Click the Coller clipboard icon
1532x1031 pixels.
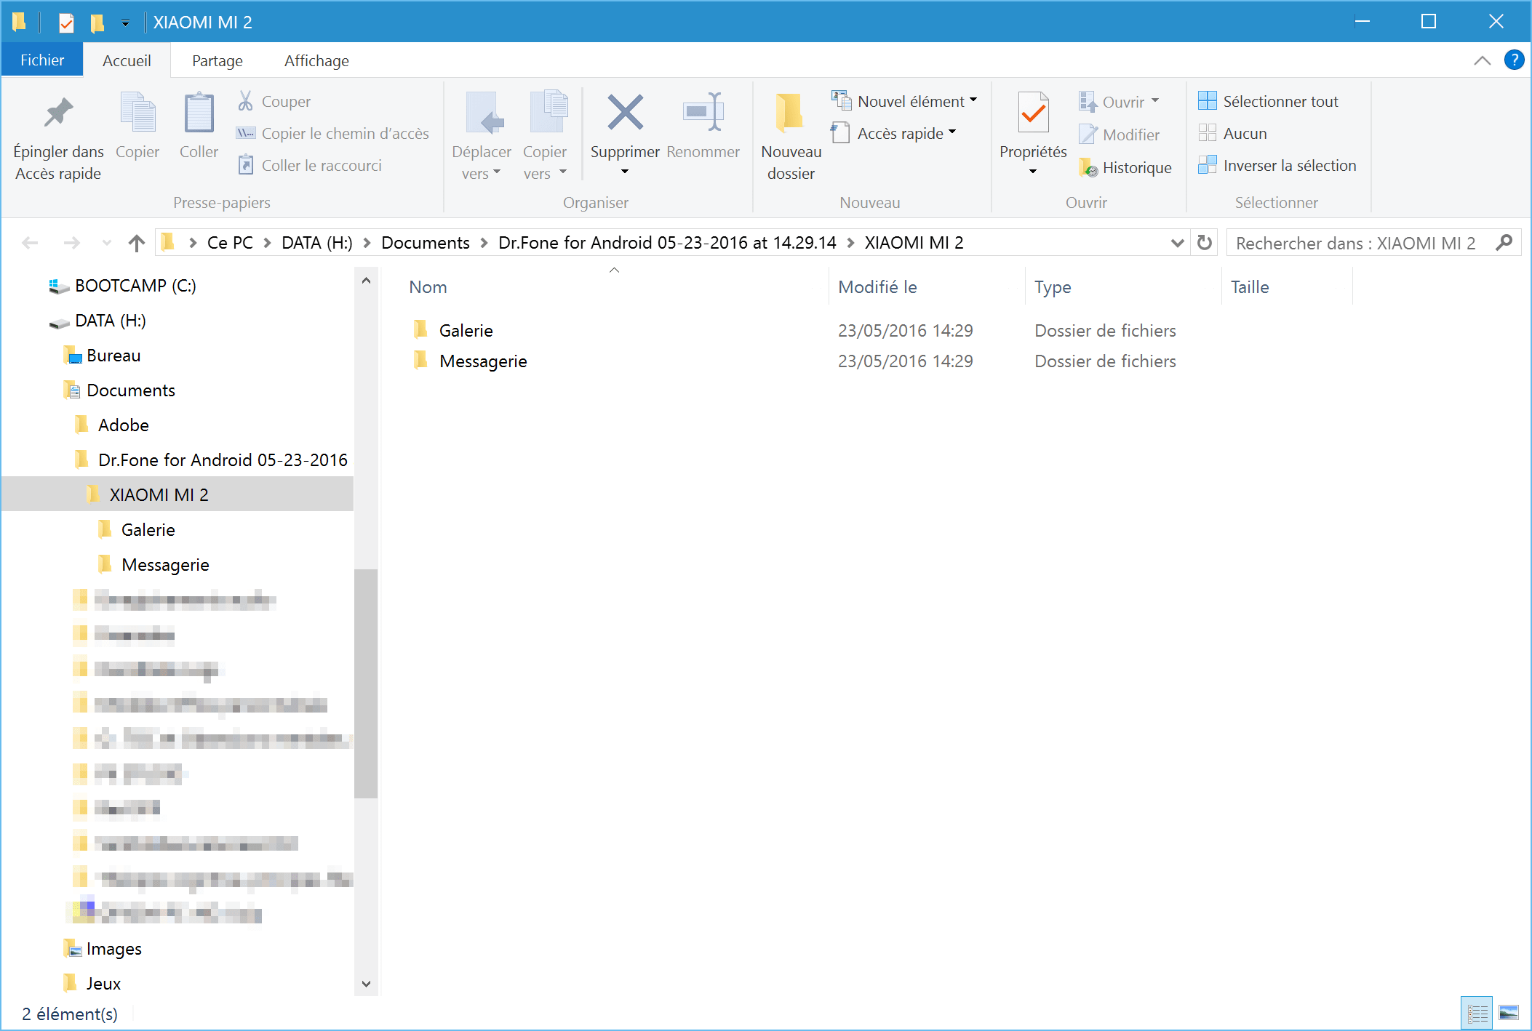[199, 113]
